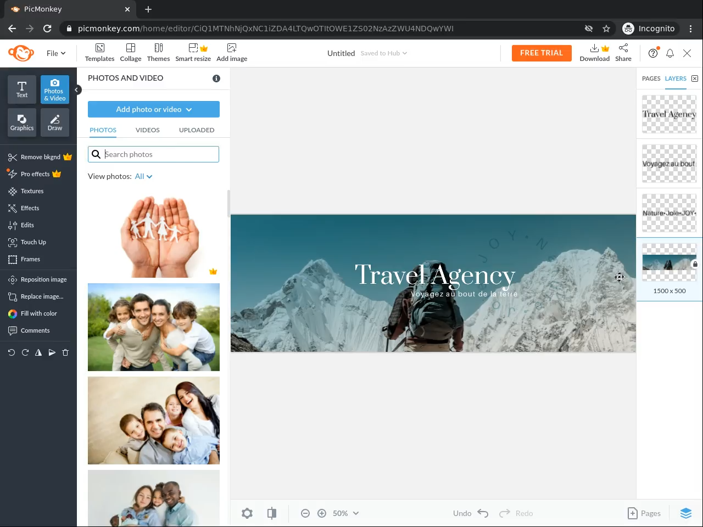Switch to the Uploaded tab
This screenshot has height=527, width=703.
coord(197,130)
